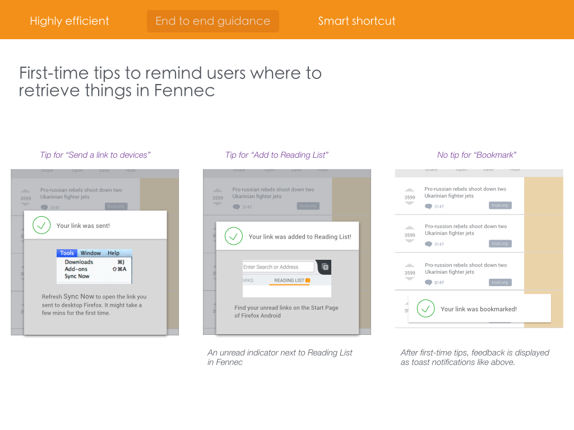Click 'No tip for "Bookmark"' caption
This screenshot has height=430, width=574.
point(476,155)
